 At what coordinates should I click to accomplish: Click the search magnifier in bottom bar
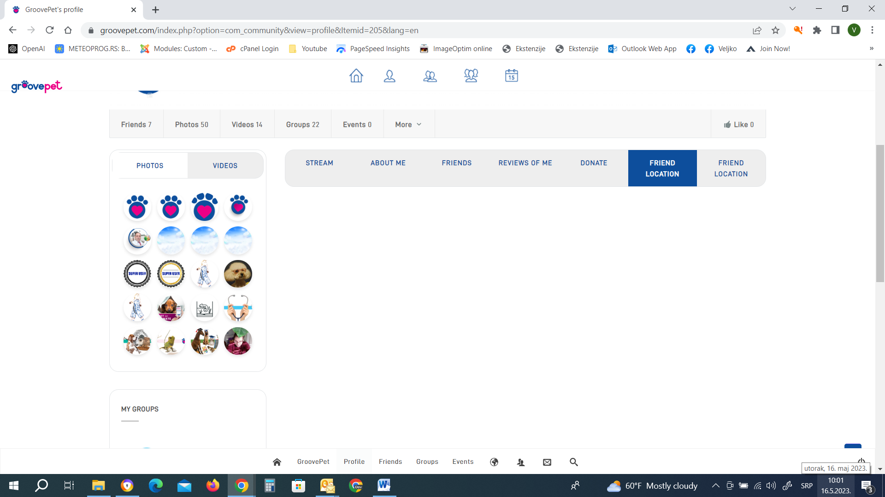point(574,462)
